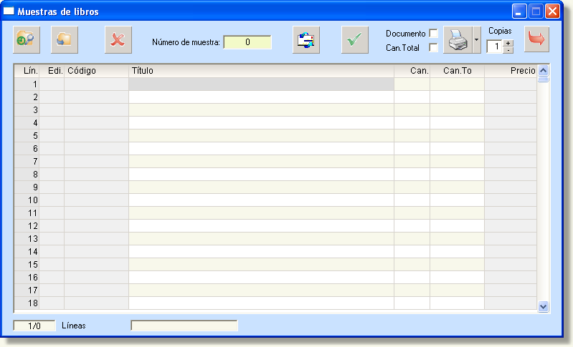Click the Edi. column header
The image size is (573, 347).
point(52,71)
